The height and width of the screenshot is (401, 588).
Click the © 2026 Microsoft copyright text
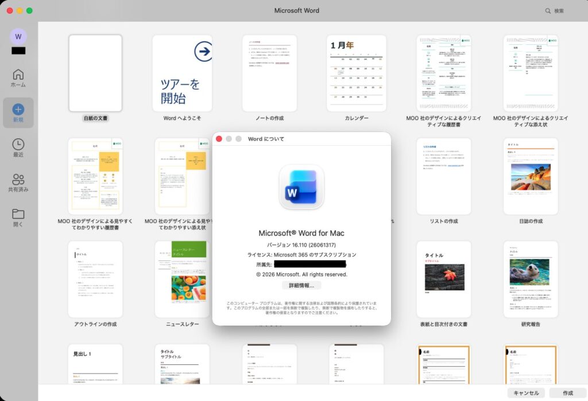pyautogui.click(x=301, y=274)
